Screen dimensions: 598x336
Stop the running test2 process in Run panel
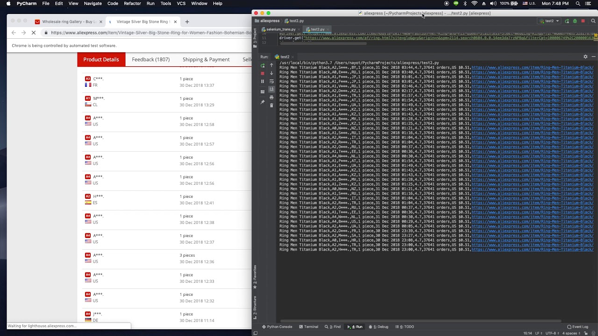click(x=263, y=73)
